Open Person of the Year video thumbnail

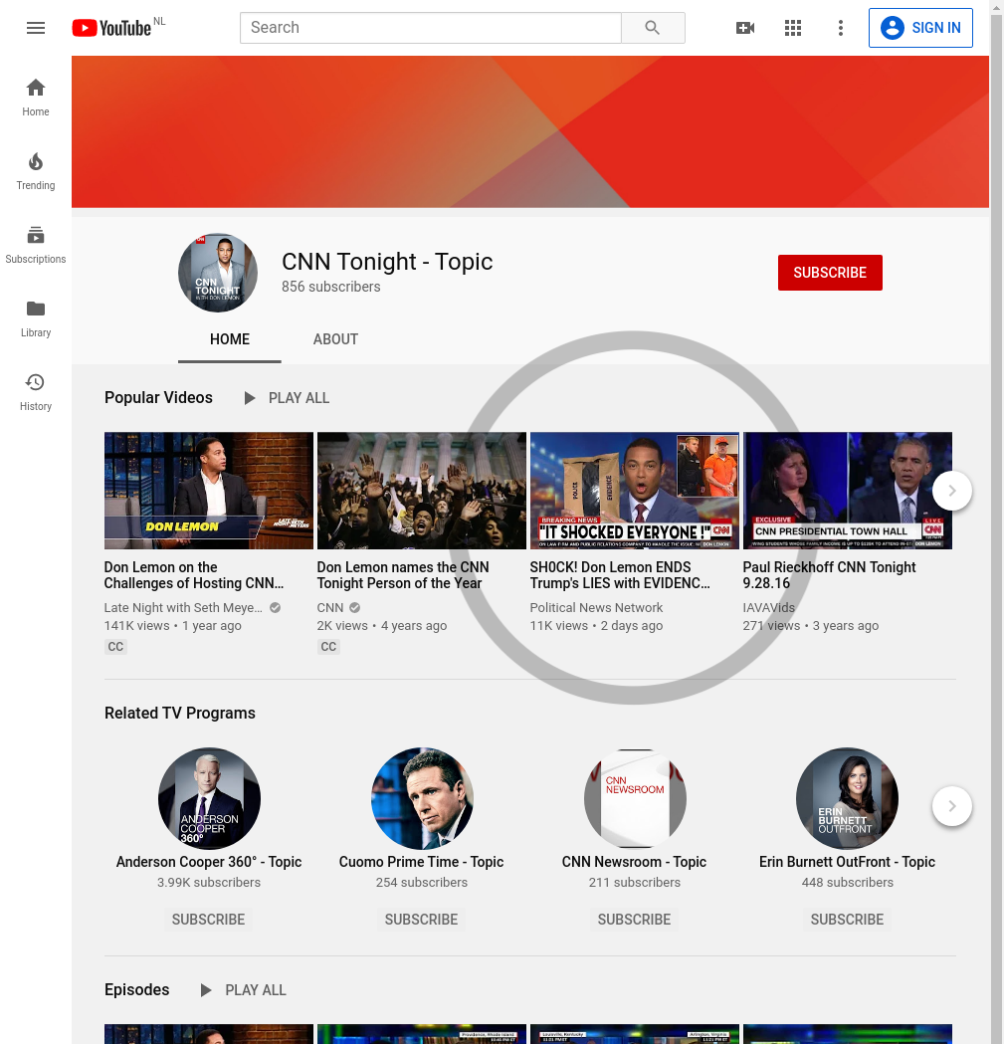point(422,491)
